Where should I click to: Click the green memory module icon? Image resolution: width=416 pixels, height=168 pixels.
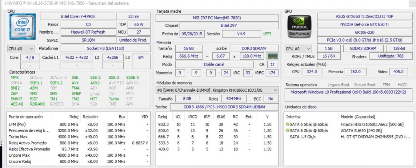pos(272,56)
